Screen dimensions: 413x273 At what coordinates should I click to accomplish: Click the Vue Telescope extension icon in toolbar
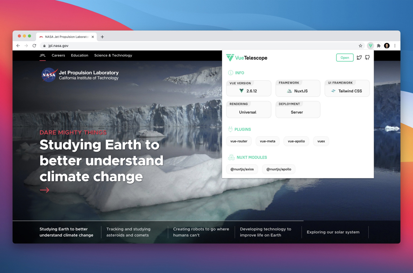tap(370, 46)
